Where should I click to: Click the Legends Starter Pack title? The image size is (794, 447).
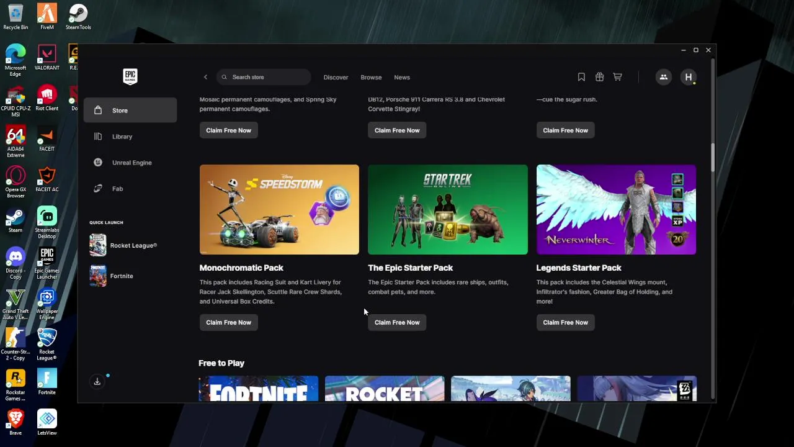(x=579, y=268)
